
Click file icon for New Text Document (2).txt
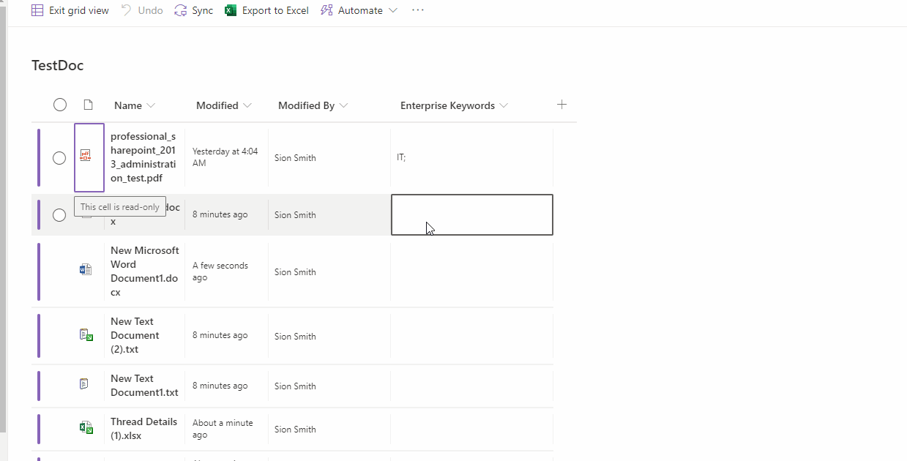pyautogui.click(x=86, y=335)
